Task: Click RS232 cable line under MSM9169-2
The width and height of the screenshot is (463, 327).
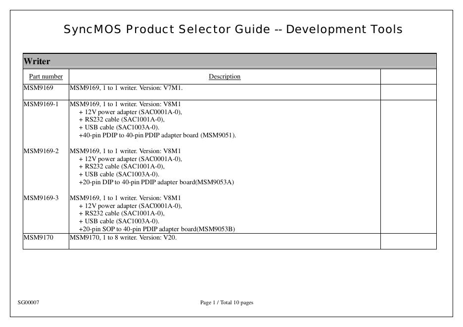Action: (x=121, y=166)
